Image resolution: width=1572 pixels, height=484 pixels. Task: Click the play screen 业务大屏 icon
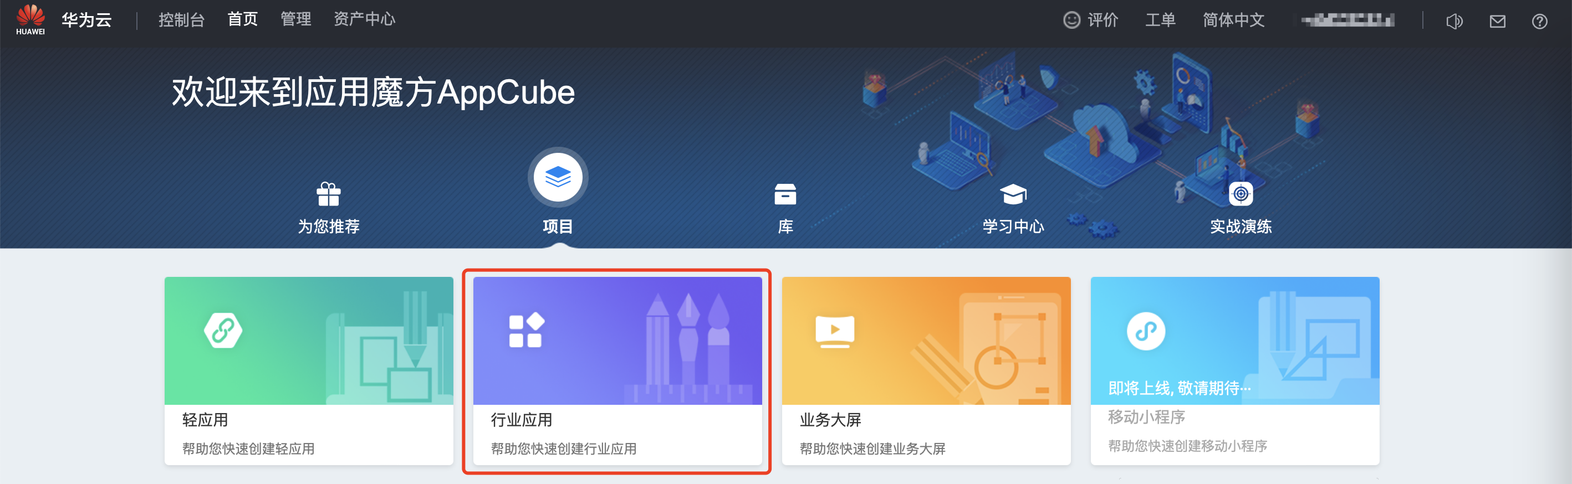pos(835,331)
